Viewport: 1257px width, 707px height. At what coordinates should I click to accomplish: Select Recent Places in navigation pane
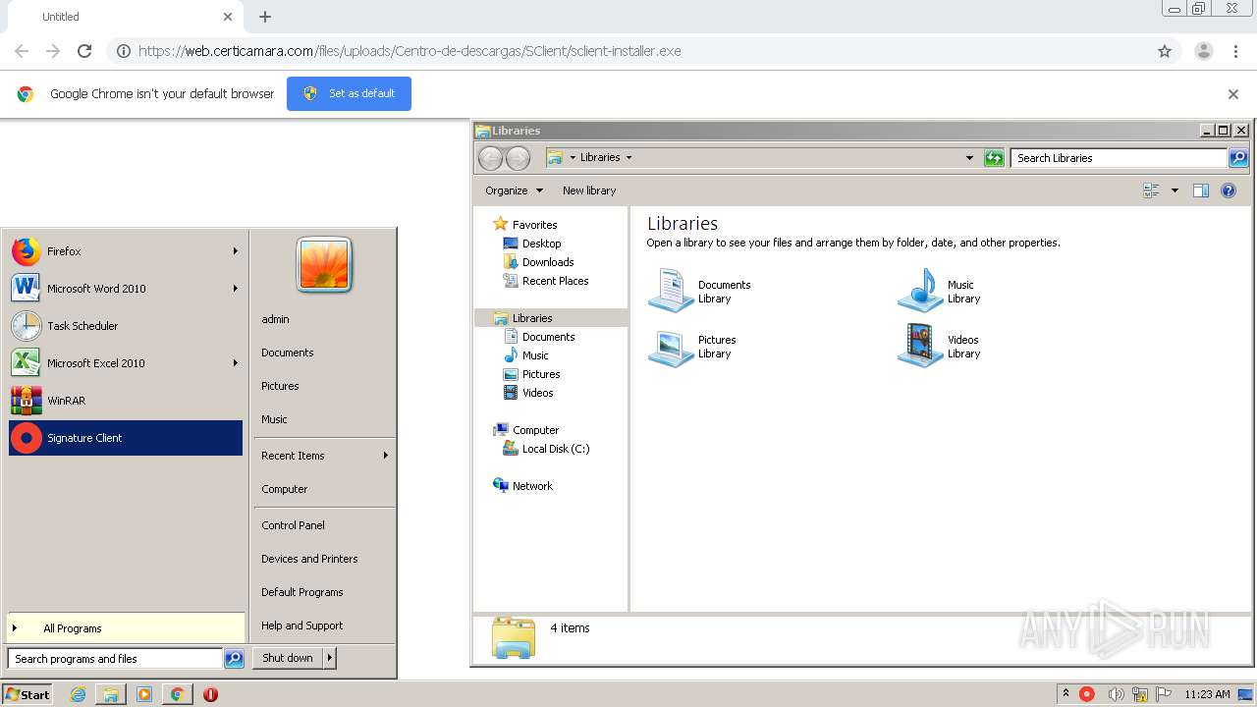coord(555,281)
